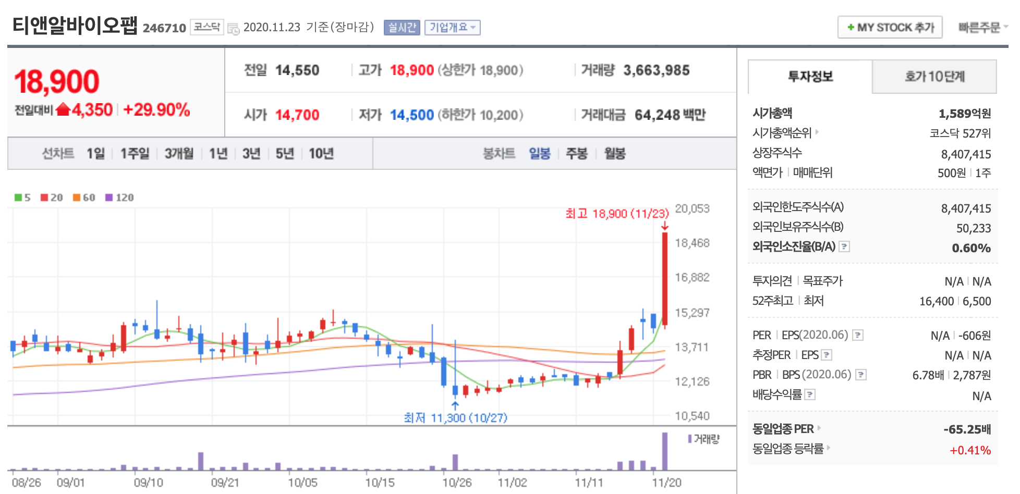Image resolution: width=1020 pixels, height=494 pixels.
Task: Click the 거래량 volume chart legend
Action: pos(703,439)
